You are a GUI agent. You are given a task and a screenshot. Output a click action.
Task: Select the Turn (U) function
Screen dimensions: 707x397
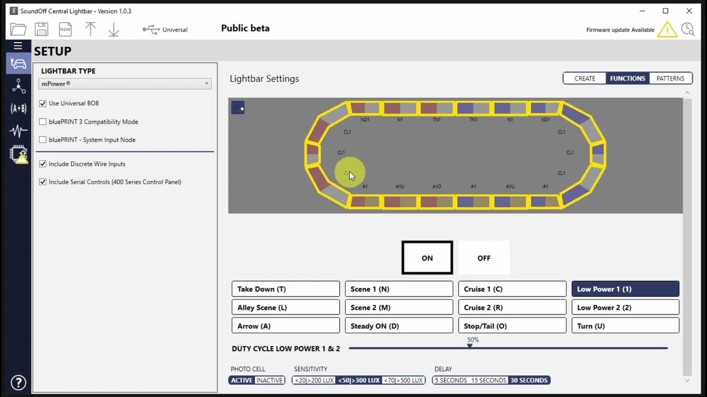tap(625, 326)
